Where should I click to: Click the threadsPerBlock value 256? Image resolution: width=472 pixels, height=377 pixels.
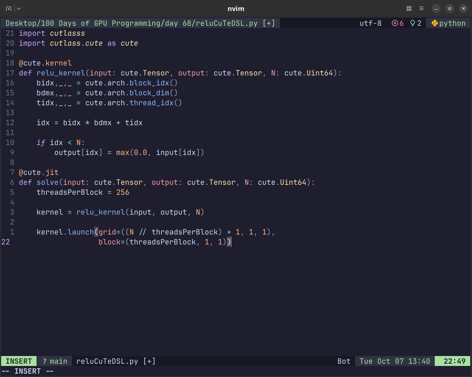pos(122,192)
